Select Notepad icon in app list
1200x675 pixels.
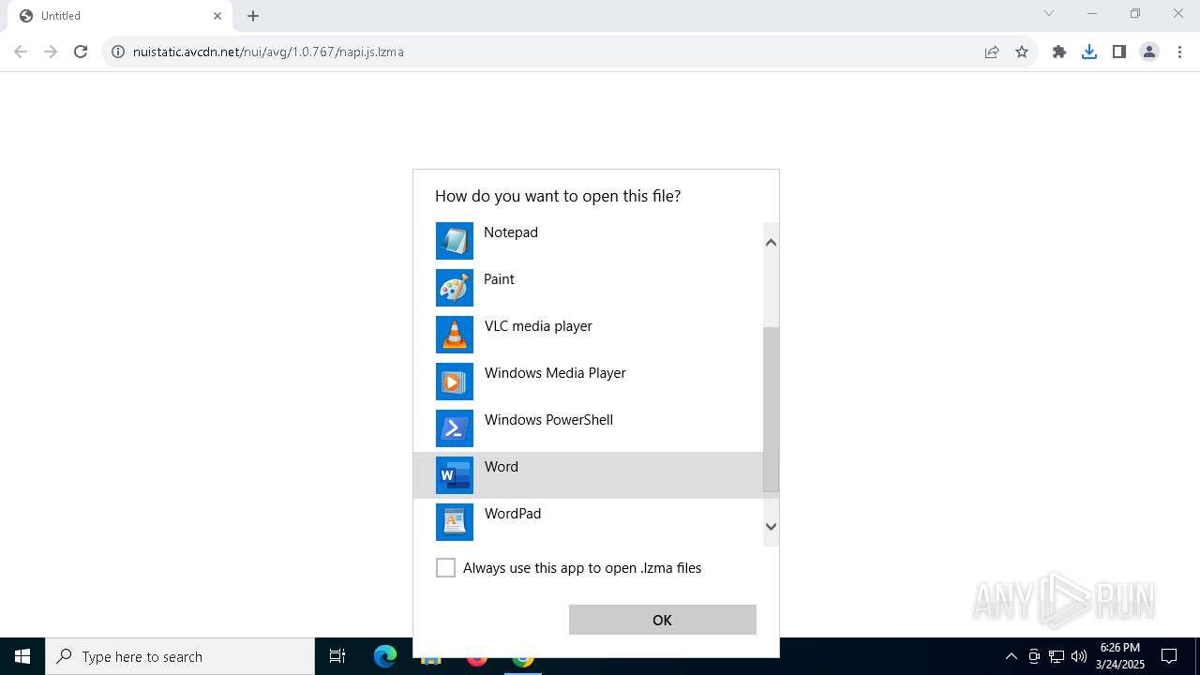point(455,241)
